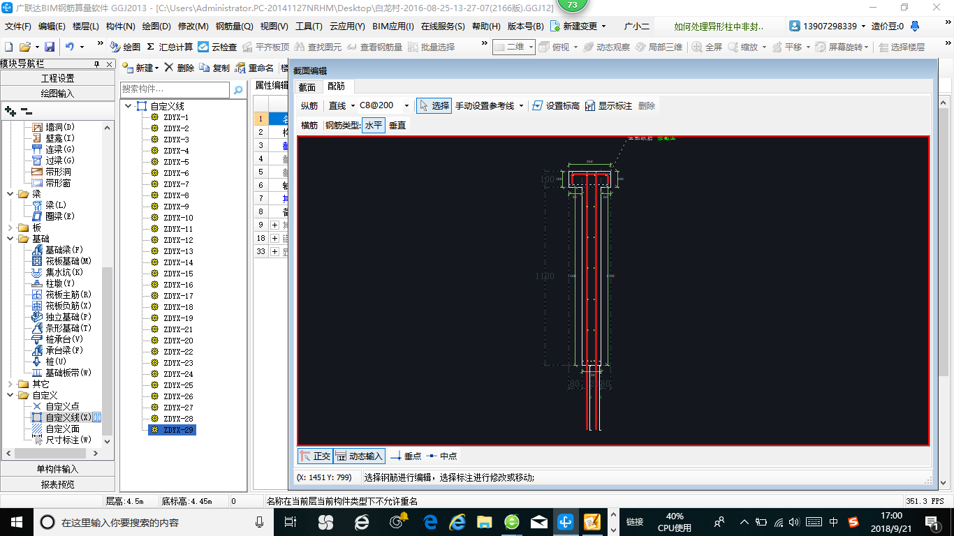Select 独立基础(P) in navigator
This screenshot has width=954, height=536.
click(68, 317)
